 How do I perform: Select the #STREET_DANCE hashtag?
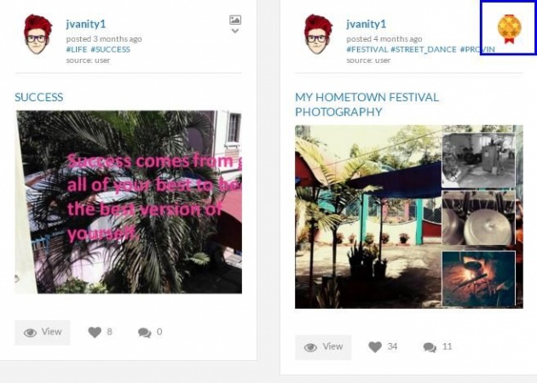click(x=424, y=49)
